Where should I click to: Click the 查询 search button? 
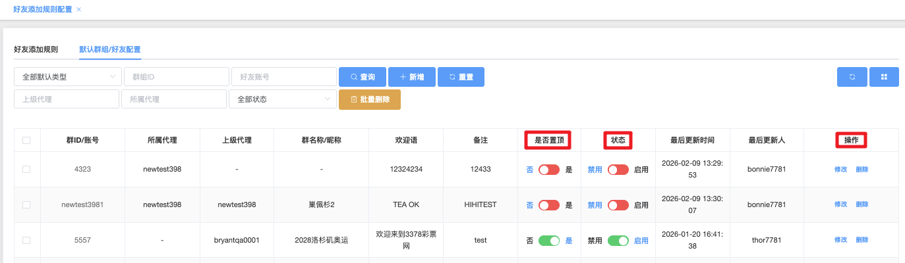[362, 77]
